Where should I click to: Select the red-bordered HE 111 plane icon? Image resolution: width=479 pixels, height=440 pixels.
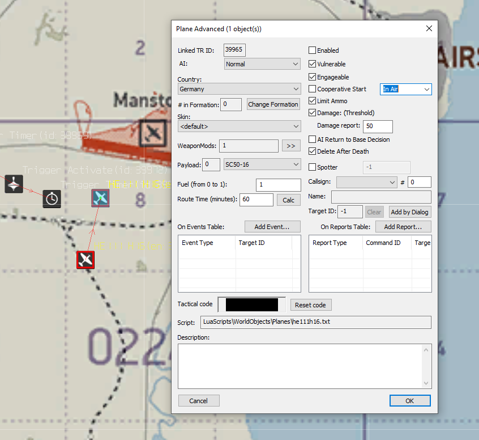tap(85, 260)
